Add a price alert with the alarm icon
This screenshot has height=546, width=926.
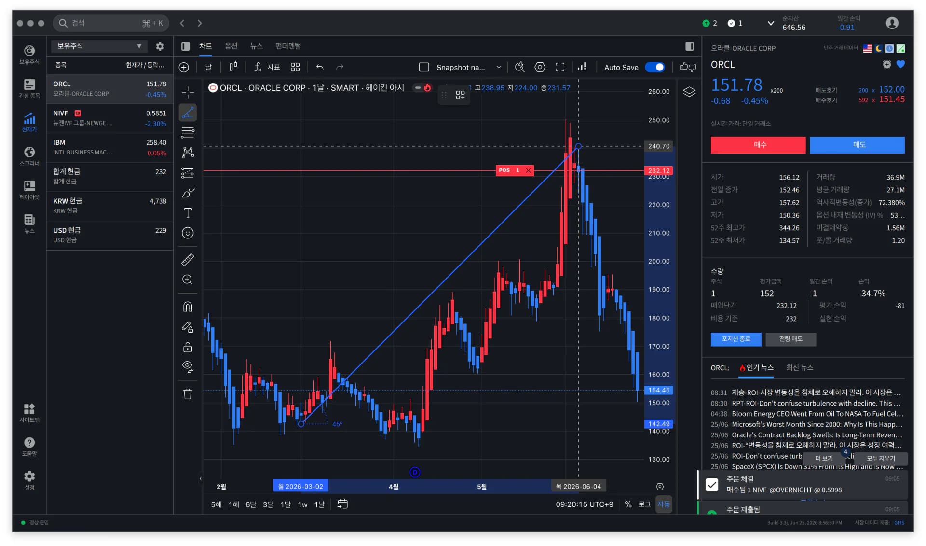[886, 64]
